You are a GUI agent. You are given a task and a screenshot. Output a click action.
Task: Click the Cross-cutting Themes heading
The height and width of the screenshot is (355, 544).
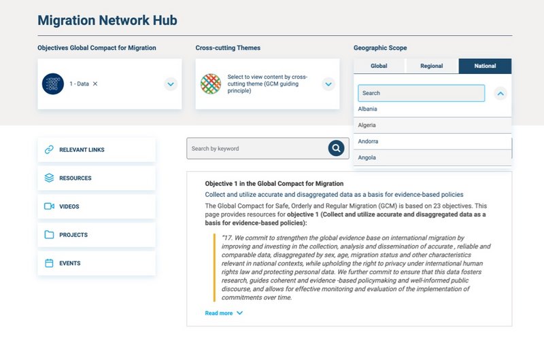point(228,48)
